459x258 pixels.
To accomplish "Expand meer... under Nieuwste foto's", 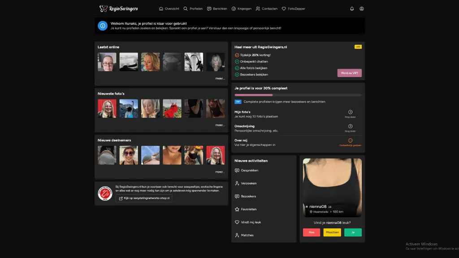I will pos(219,125).
